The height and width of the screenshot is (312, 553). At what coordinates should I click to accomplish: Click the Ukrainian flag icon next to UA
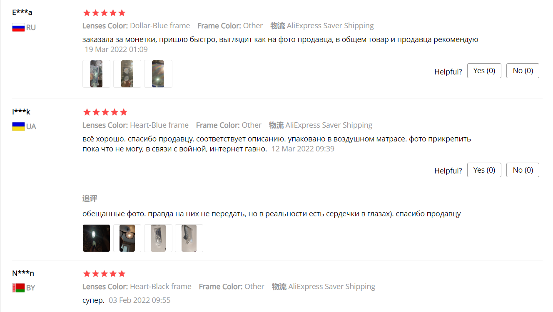click(x=18, y=126)
